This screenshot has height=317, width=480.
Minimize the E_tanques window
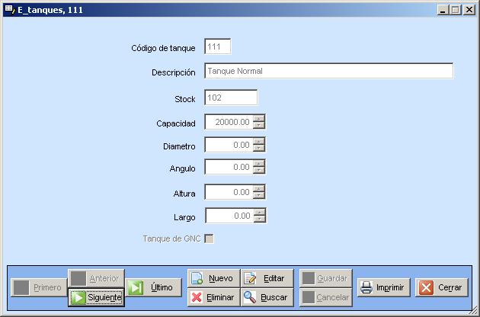point(443,10)
